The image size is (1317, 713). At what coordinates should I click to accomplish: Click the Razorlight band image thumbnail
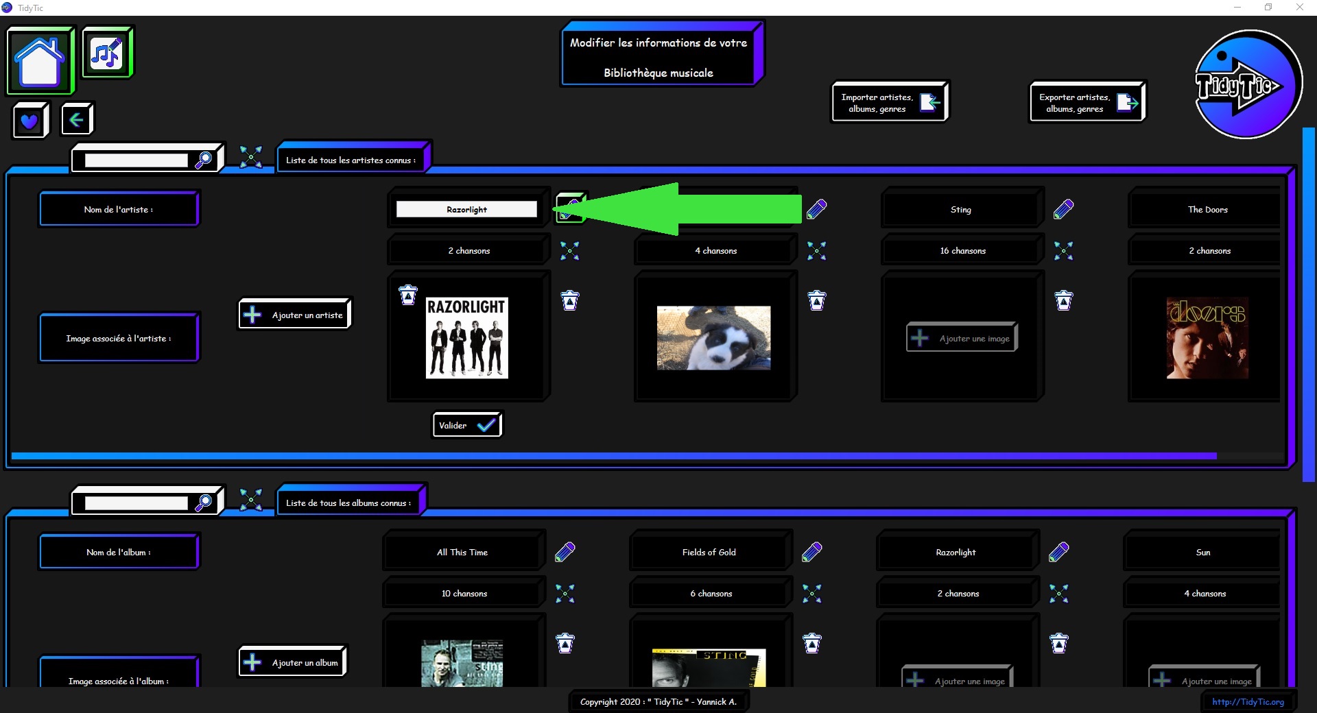click(x=467, y=338)
